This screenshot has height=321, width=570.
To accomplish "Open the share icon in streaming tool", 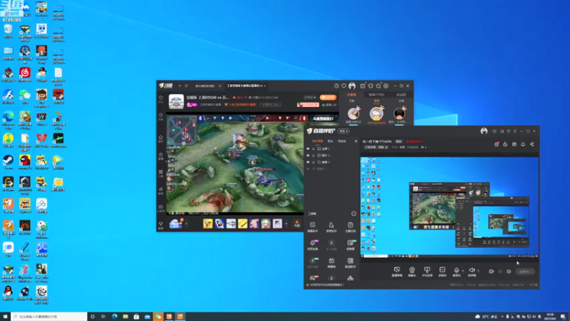I will click(532, 145).
